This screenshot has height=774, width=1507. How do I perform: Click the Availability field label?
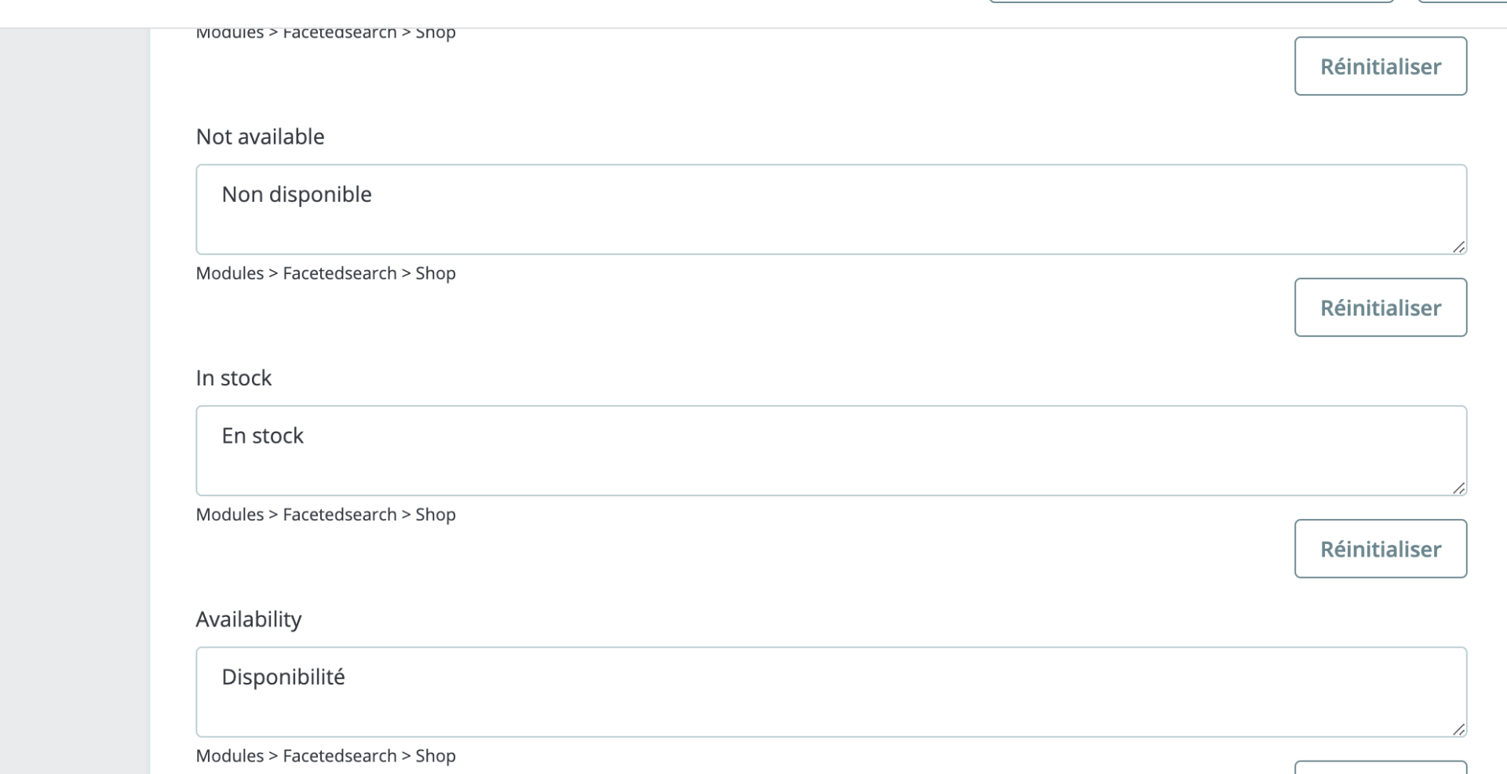pos(248,619)
